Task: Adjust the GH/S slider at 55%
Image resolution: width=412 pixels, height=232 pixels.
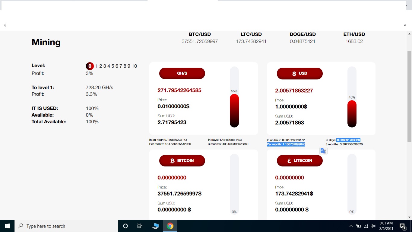Action: click(x=234, y=97)
